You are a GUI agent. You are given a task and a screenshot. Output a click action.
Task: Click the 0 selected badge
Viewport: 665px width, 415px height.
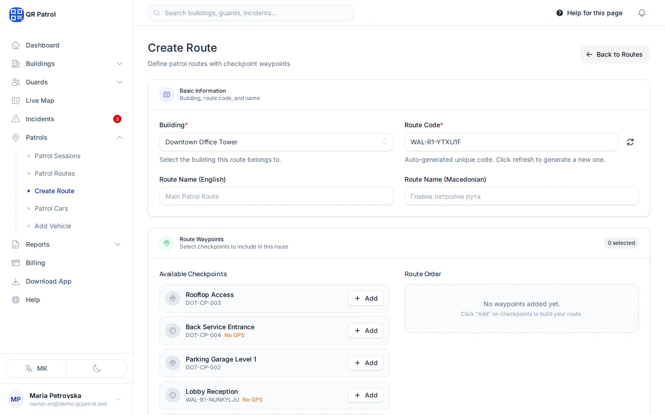click(x=621, y=243)
